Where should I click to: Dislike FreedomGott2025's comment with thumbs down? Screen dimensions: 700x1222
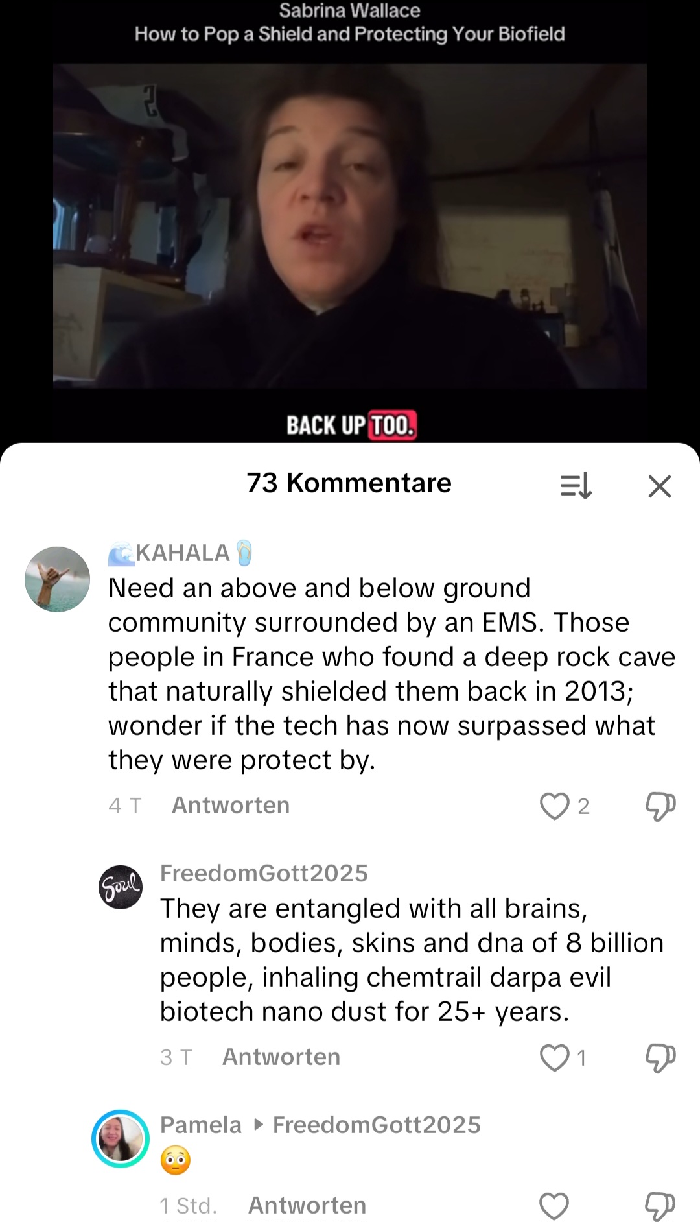click(660, 1058)
